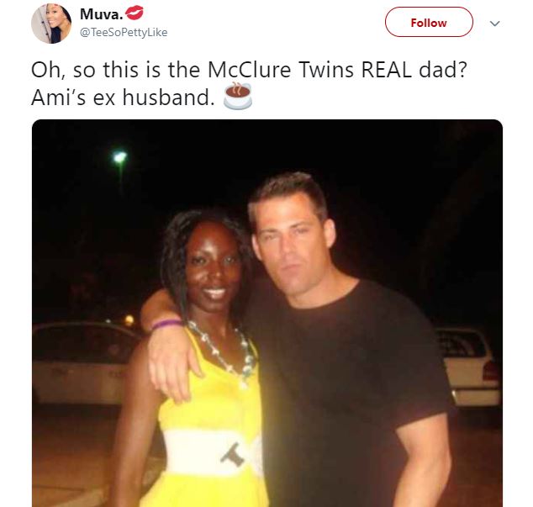
Task: Click the words "McClure Twins" in tweet
Action: pyautogui.click(x=281, y=70)
